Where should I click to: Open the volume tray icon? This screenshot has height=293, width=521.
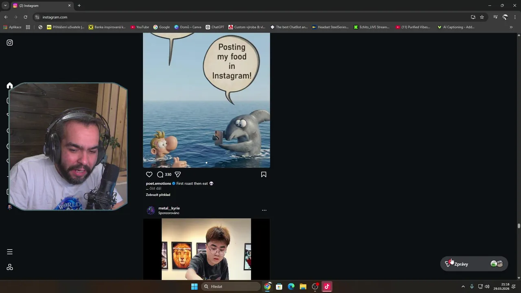487,286
